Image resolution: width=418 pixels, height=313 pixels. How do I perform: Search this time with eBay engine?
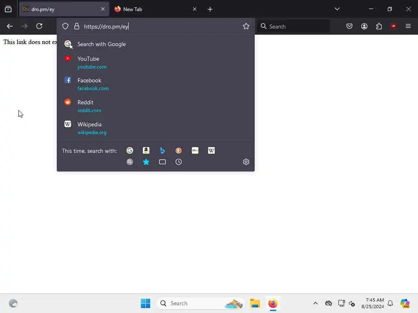195,151
